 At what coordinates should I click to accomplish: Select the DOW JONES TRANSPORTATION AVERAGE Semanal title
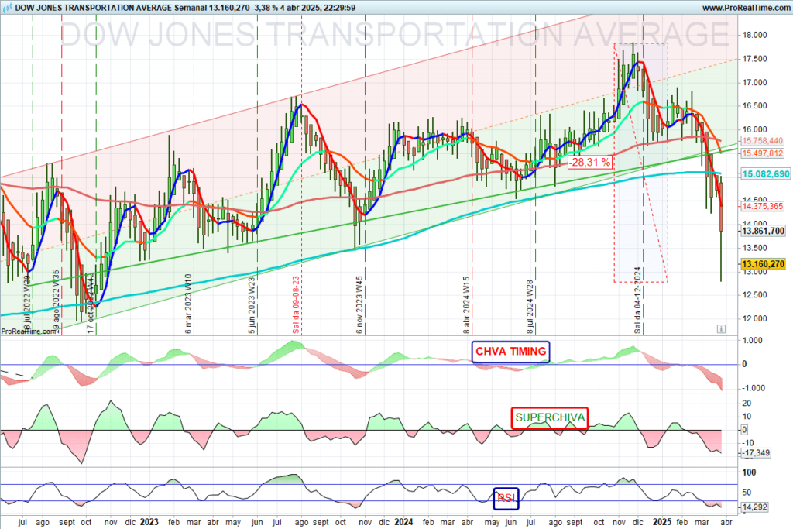112,8
